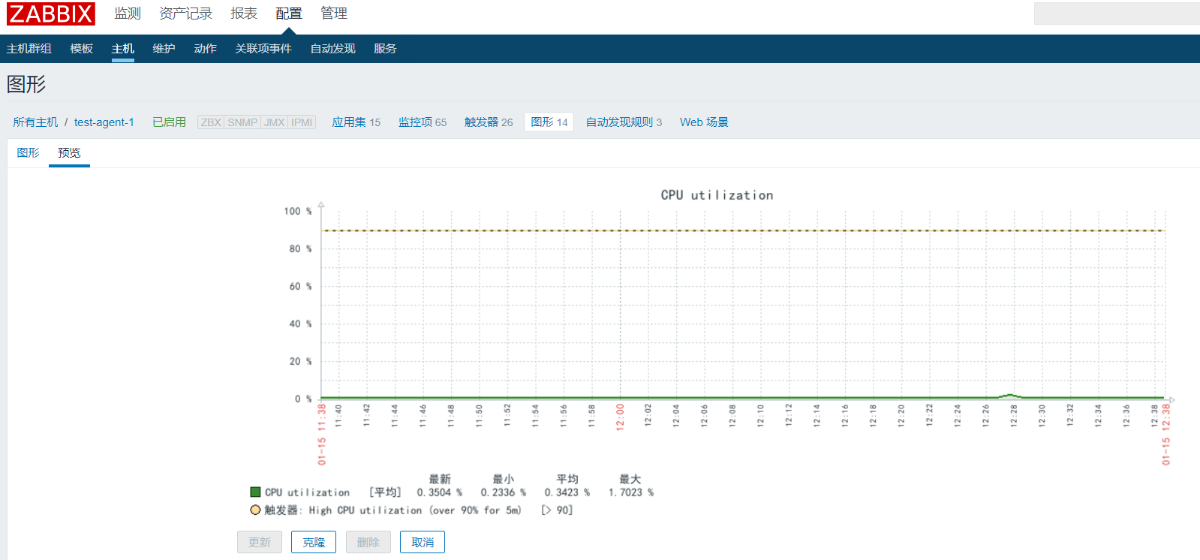Image resolution: width=1200 pixels, height=560 pixels.
Task: Click the 100 % axis label
Action: 297,211
